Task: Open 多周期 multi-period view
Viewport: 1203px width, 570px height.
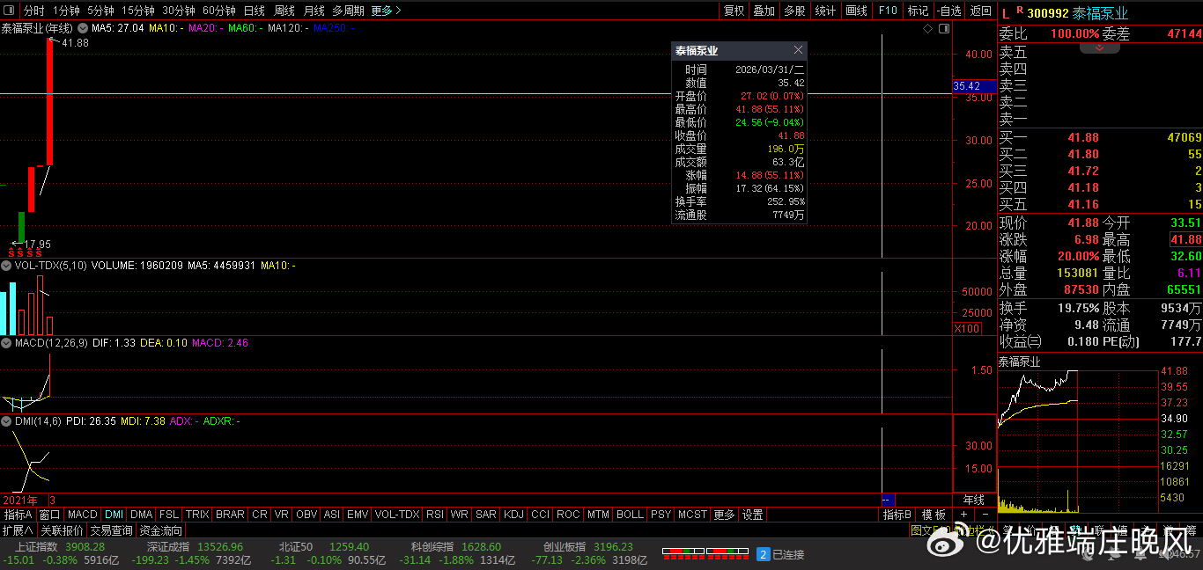Action: pyautogui.click(x=348, y=11)
